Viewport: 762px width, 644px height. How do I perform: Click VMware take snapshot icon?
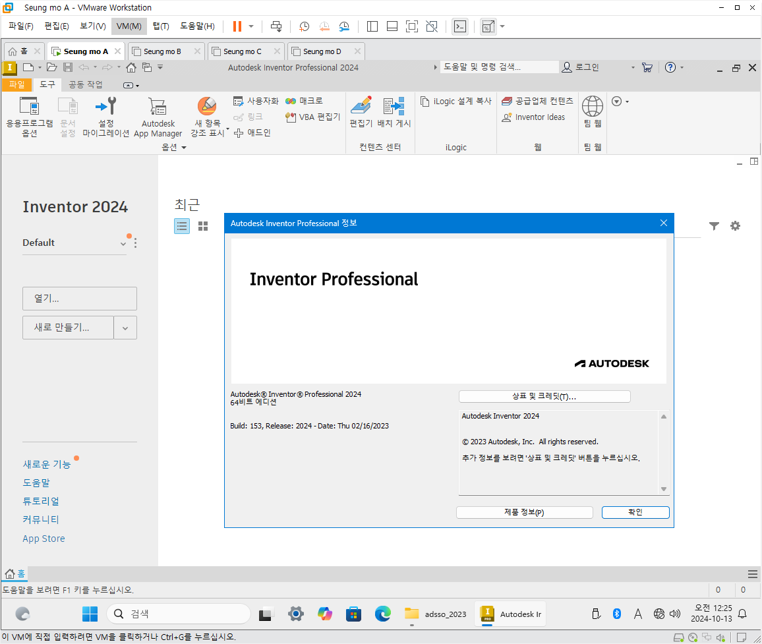pyautogui.click(x=305, y=26)
